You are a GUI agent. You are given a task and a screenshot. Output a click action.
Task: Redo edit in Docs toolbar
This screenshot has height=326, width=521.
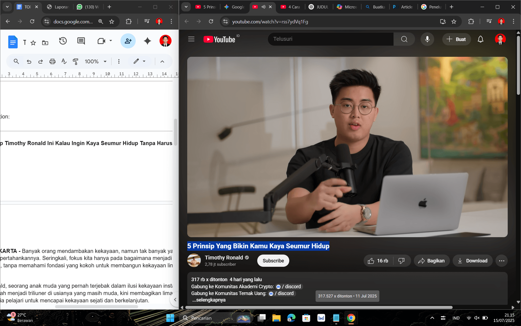coord(40,61)
